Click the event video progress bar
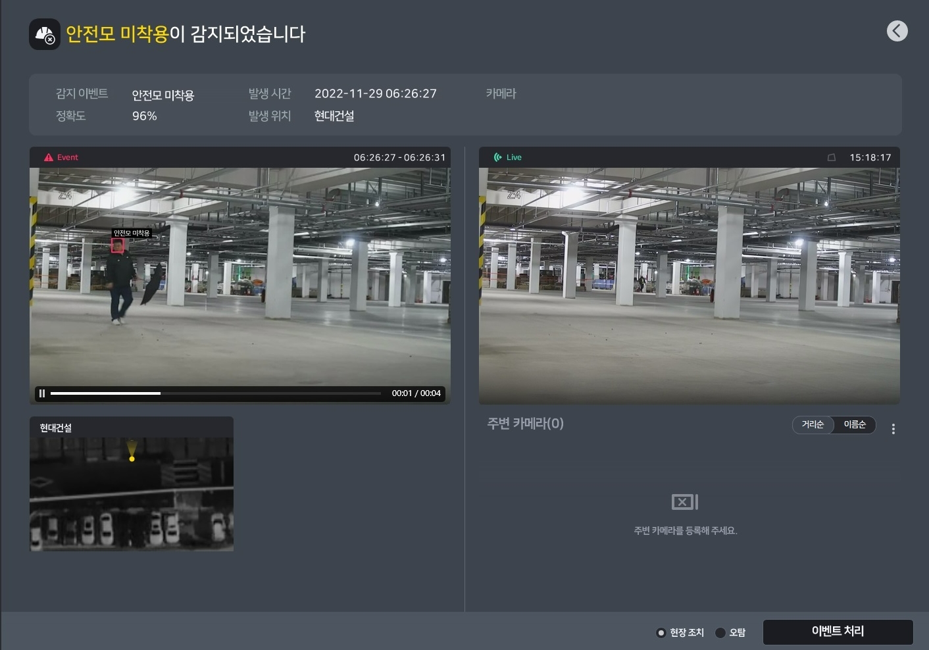The height and width of the screenshot is (650, 929). (216, 393)
